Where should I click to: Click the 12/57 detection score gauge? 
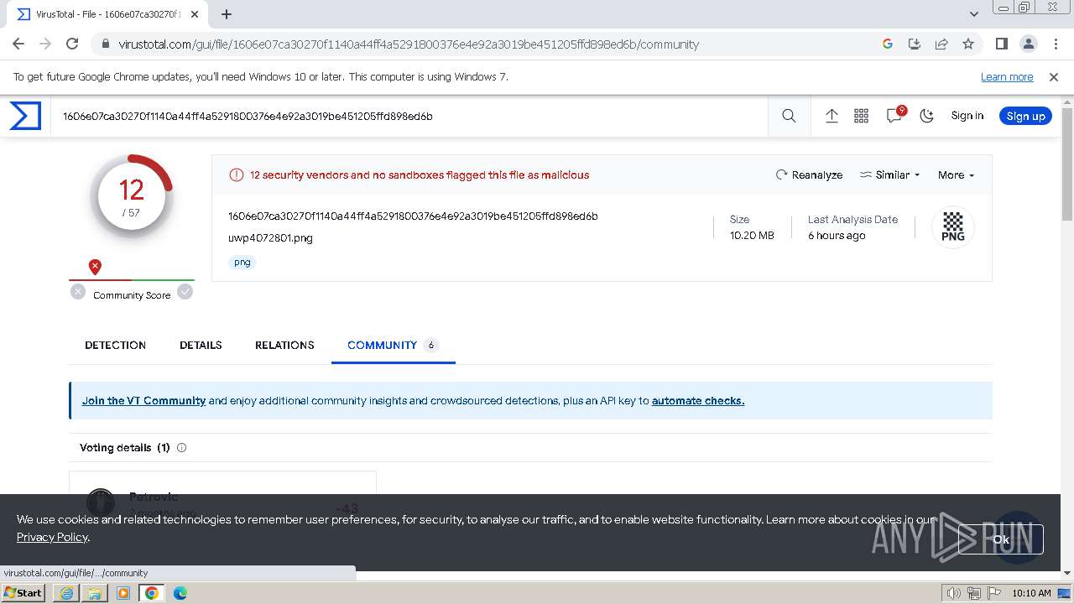[132, 196]
